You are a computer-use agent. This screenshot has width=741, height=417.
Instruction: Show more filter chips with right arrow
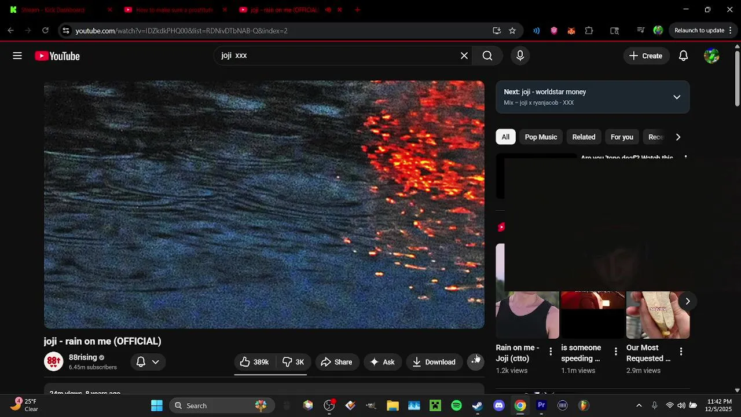tap(678, 137)
